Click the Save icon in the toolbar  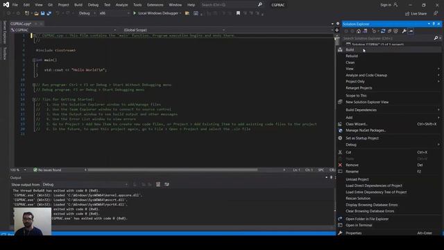coord(42,13)
